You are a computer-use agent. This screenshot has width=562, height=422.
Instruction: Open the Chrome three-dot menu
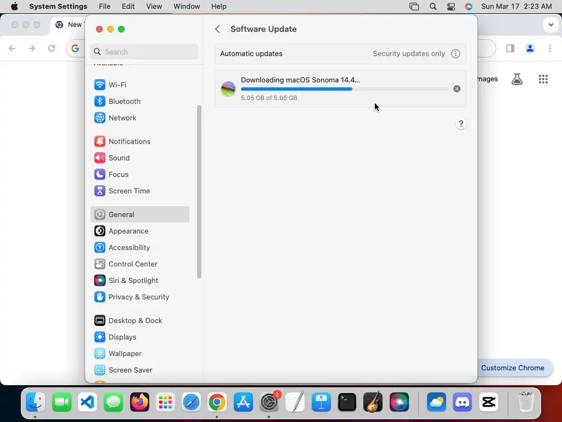[550, 48]
